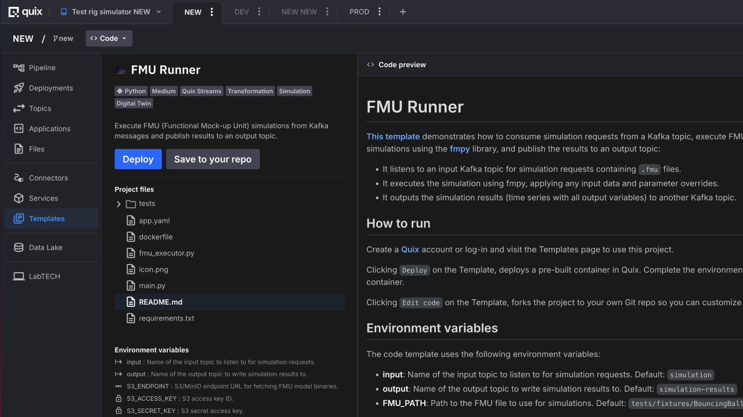Follow the fmpy link in README
The width and height of the screenshot is (743, 417).
460,149
